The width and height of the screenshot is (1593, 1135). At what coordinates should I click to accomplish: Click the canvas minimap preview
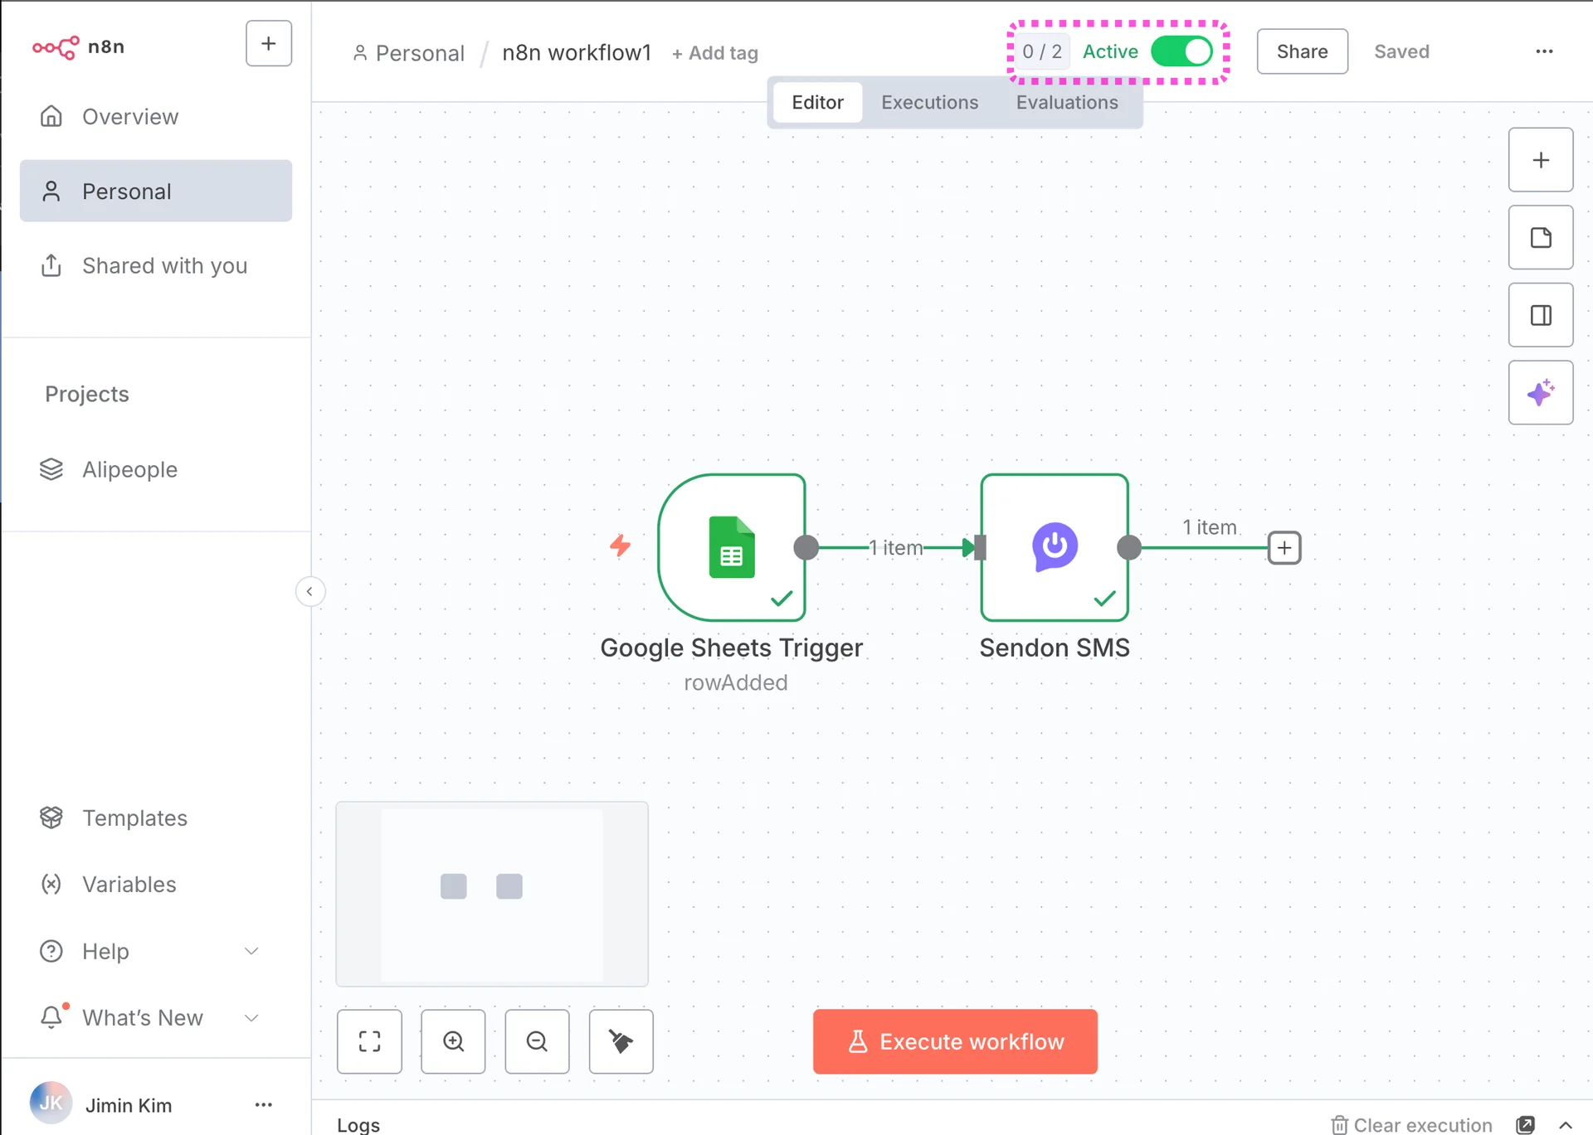coord(491,894)
